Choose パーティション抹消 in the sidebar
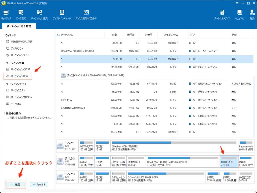This screenshot has width=257, height=193. [19, 76]
